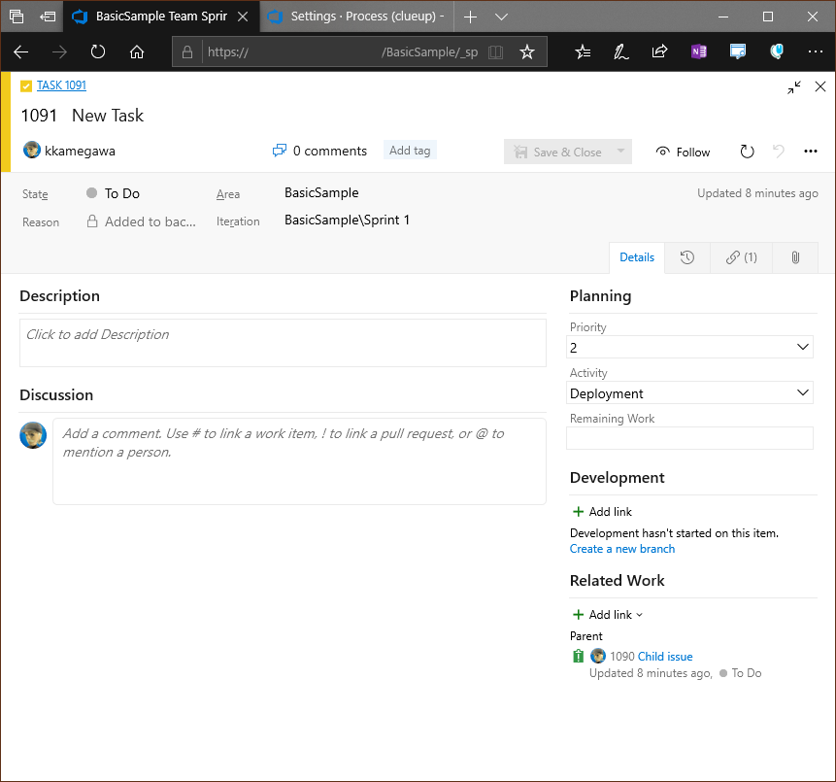Screen dimensions: 836x782
Task: Click the add notes pen icon
Action: 621,51
